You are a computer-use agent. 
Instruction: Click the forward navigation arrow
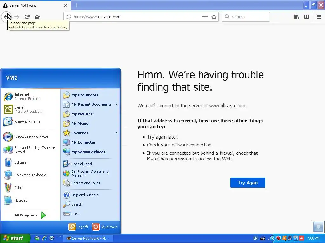pos(17,17)
